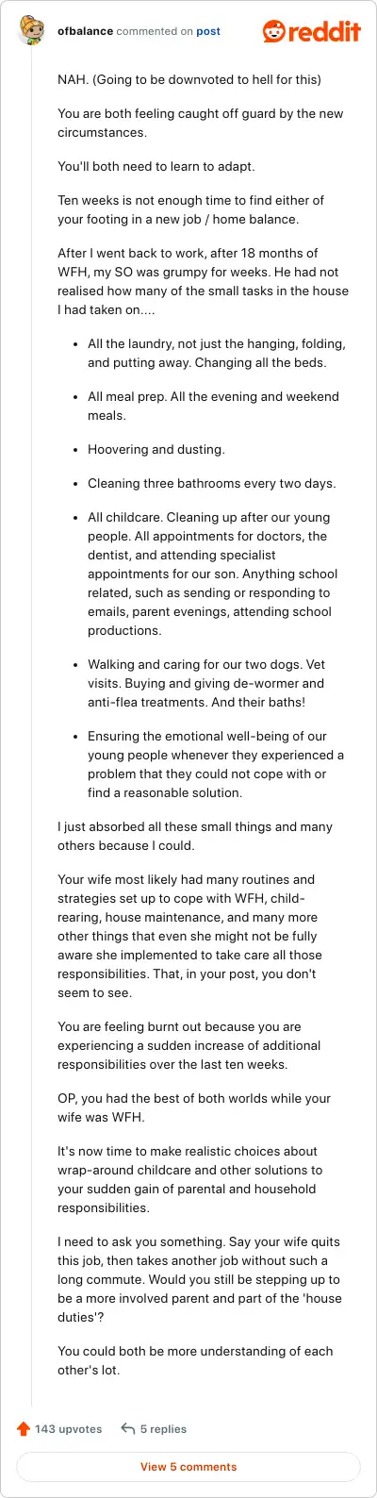Select the 143 upvotes count

click(x=68, y=1429)
